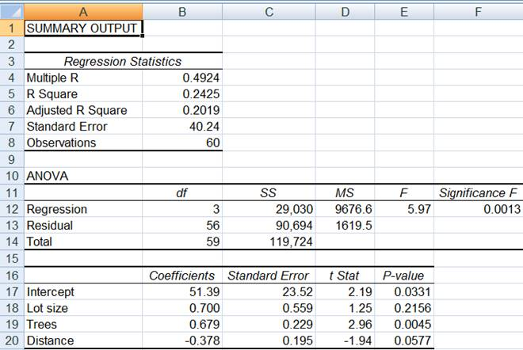Click the ANOVA label cell
The image size is (523, 350).
(x=83, y=176)
